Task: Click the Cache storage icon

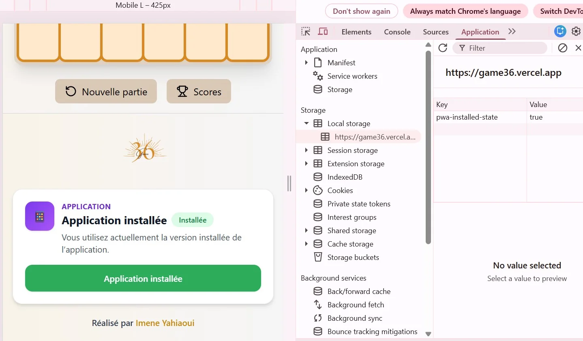Action: (x=318, y=244)
